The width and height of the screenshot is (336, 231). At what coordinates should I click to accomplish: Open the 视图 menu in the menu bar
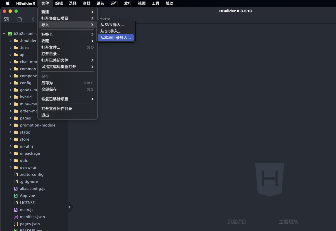click(x=142, y=3)
